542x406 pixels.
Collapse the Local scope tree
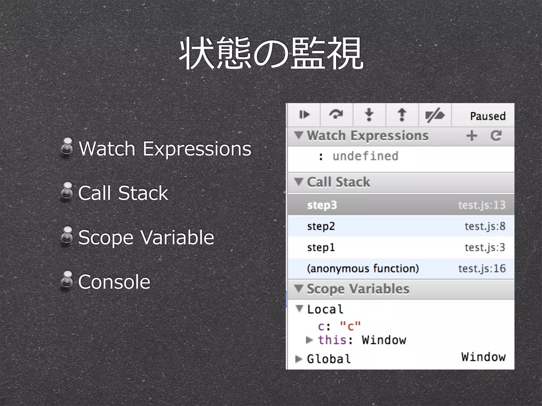[300, 308]
